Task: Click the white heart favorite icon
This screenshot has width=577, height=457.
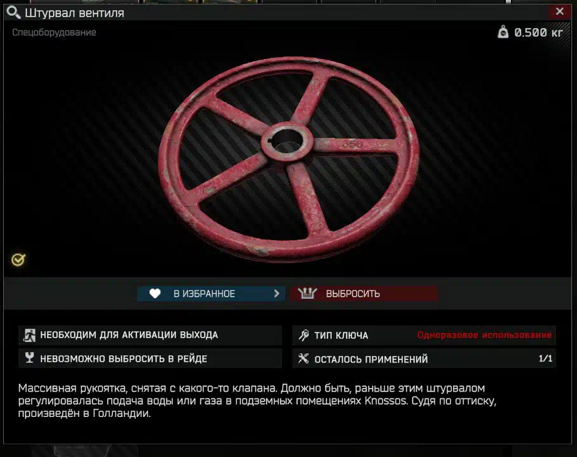Action: 155,294
